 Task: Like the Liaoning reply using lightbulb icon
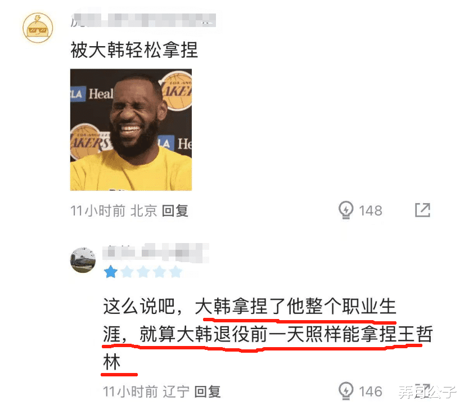(346, 390)
